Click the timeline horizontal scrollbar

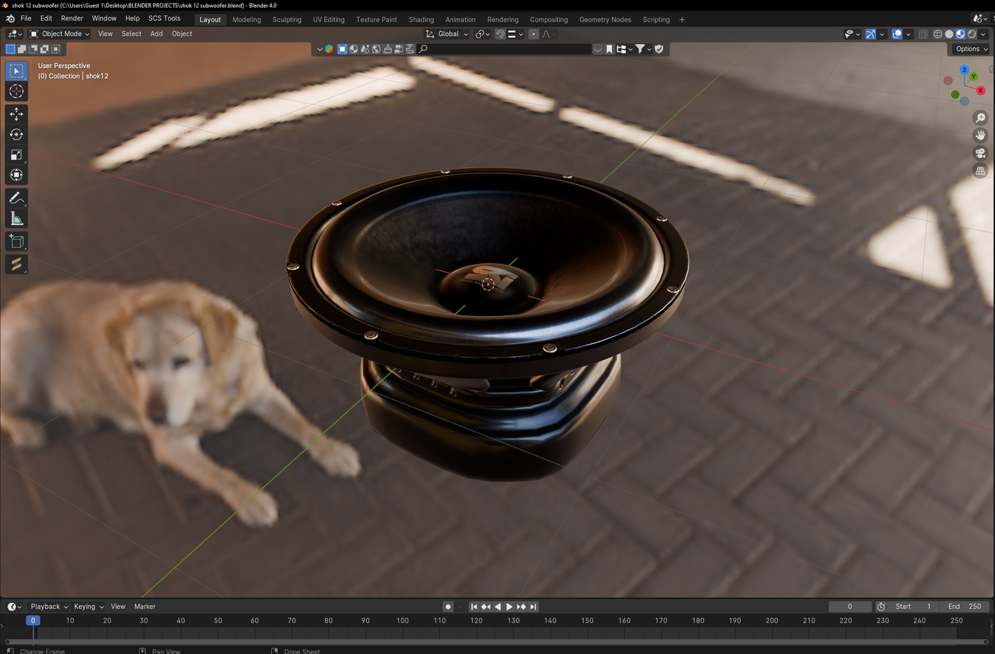pos(496,642)
